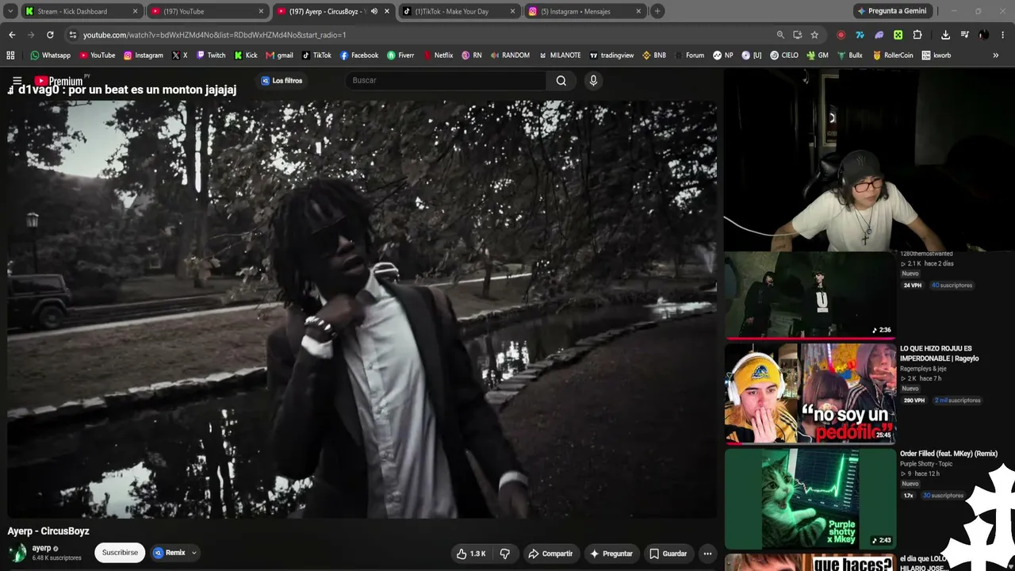
Task: Focus the YouTube 'Buscar' search field
Action: click(x=446, y=80)
